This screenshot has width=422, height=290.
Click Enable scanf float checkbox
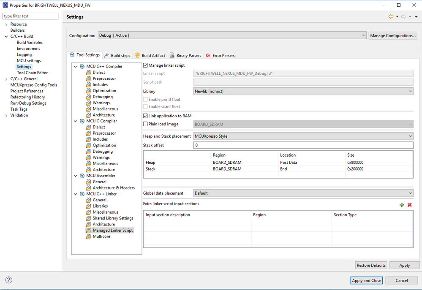[145, 106]
